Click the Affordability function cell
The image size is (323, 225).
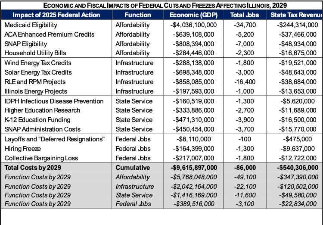(133, 177)
